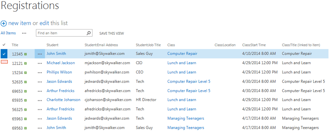Open ellipsis menu for Jason Edwards 52635 row
332x136 pixels.
pyautogui.click(x=40, y=82)
